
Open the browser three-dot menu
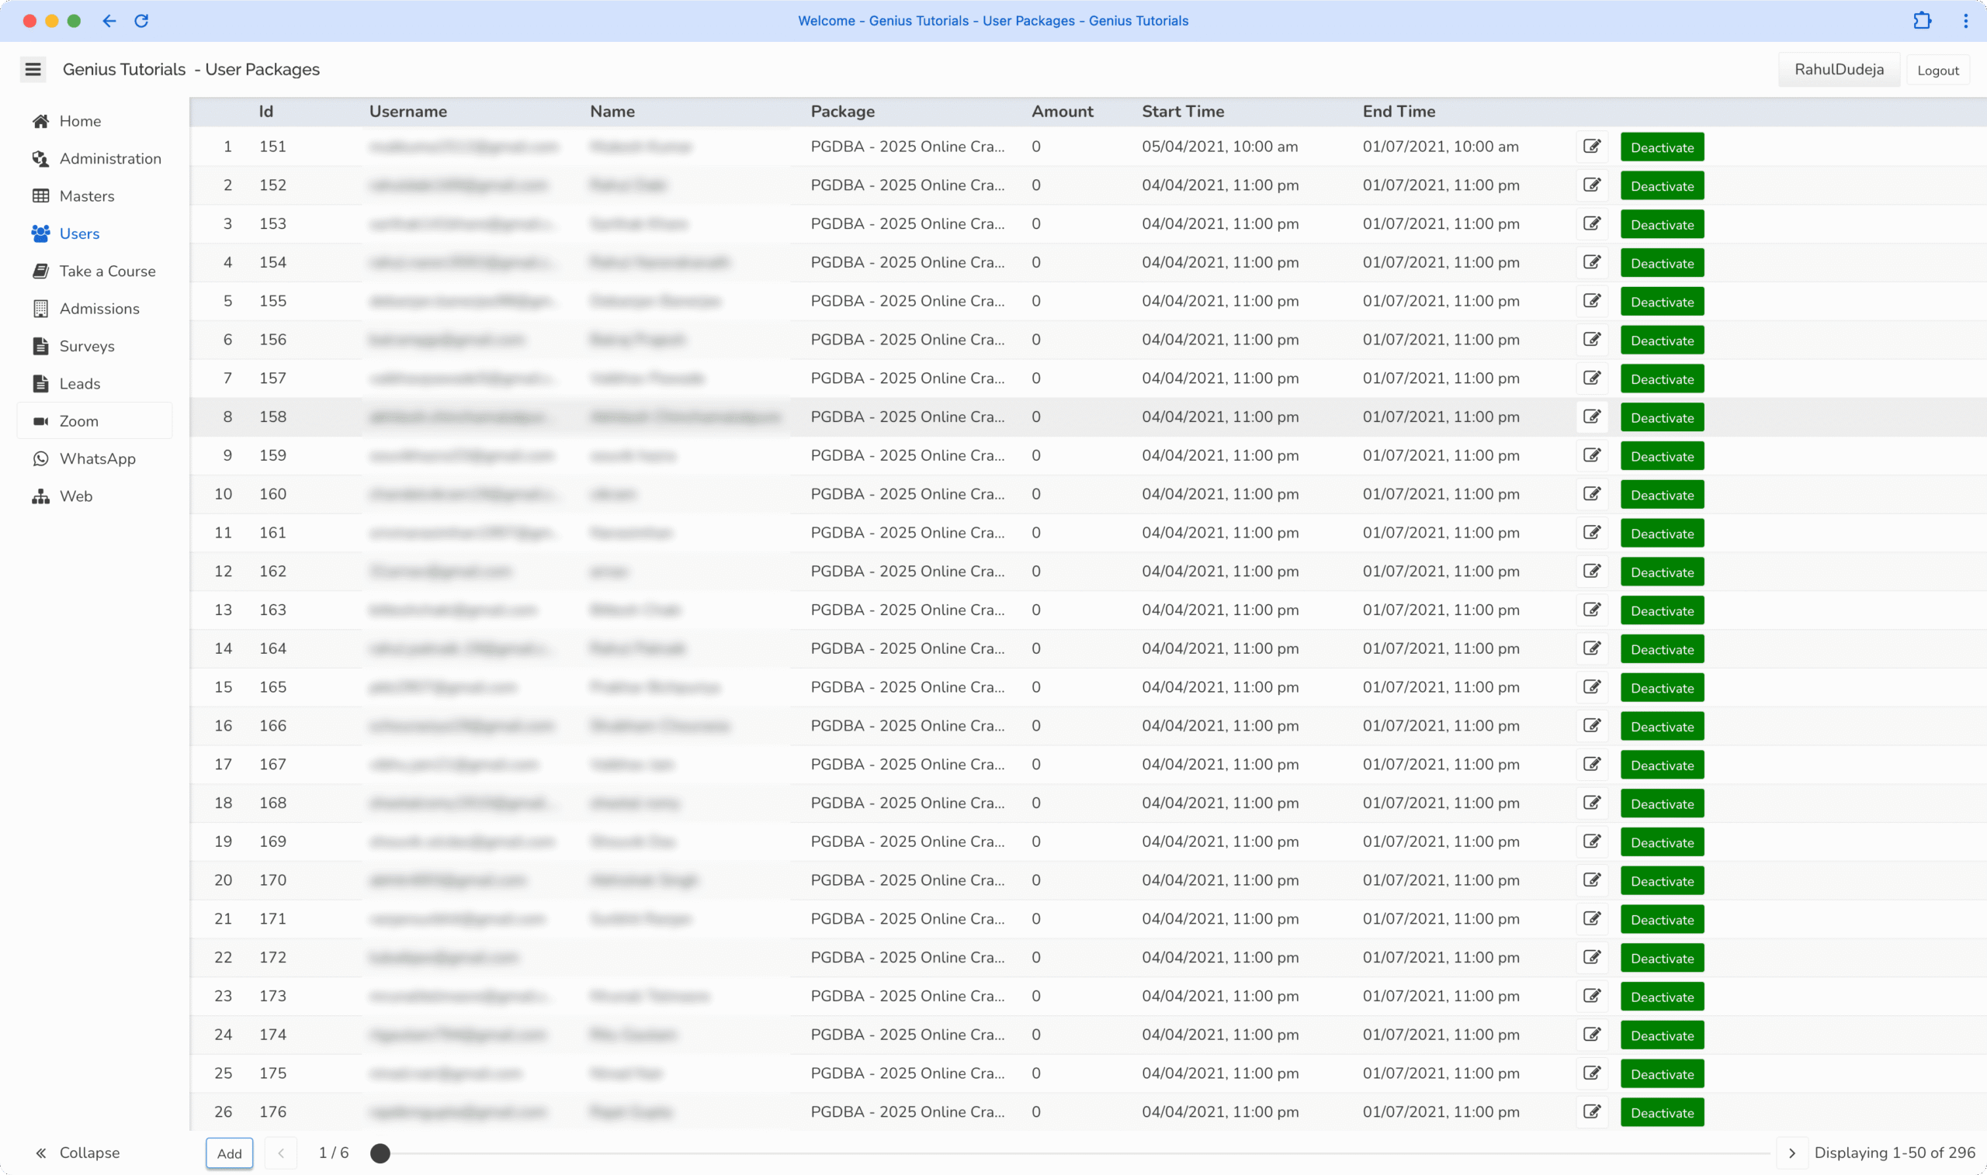coord(1965,21)
